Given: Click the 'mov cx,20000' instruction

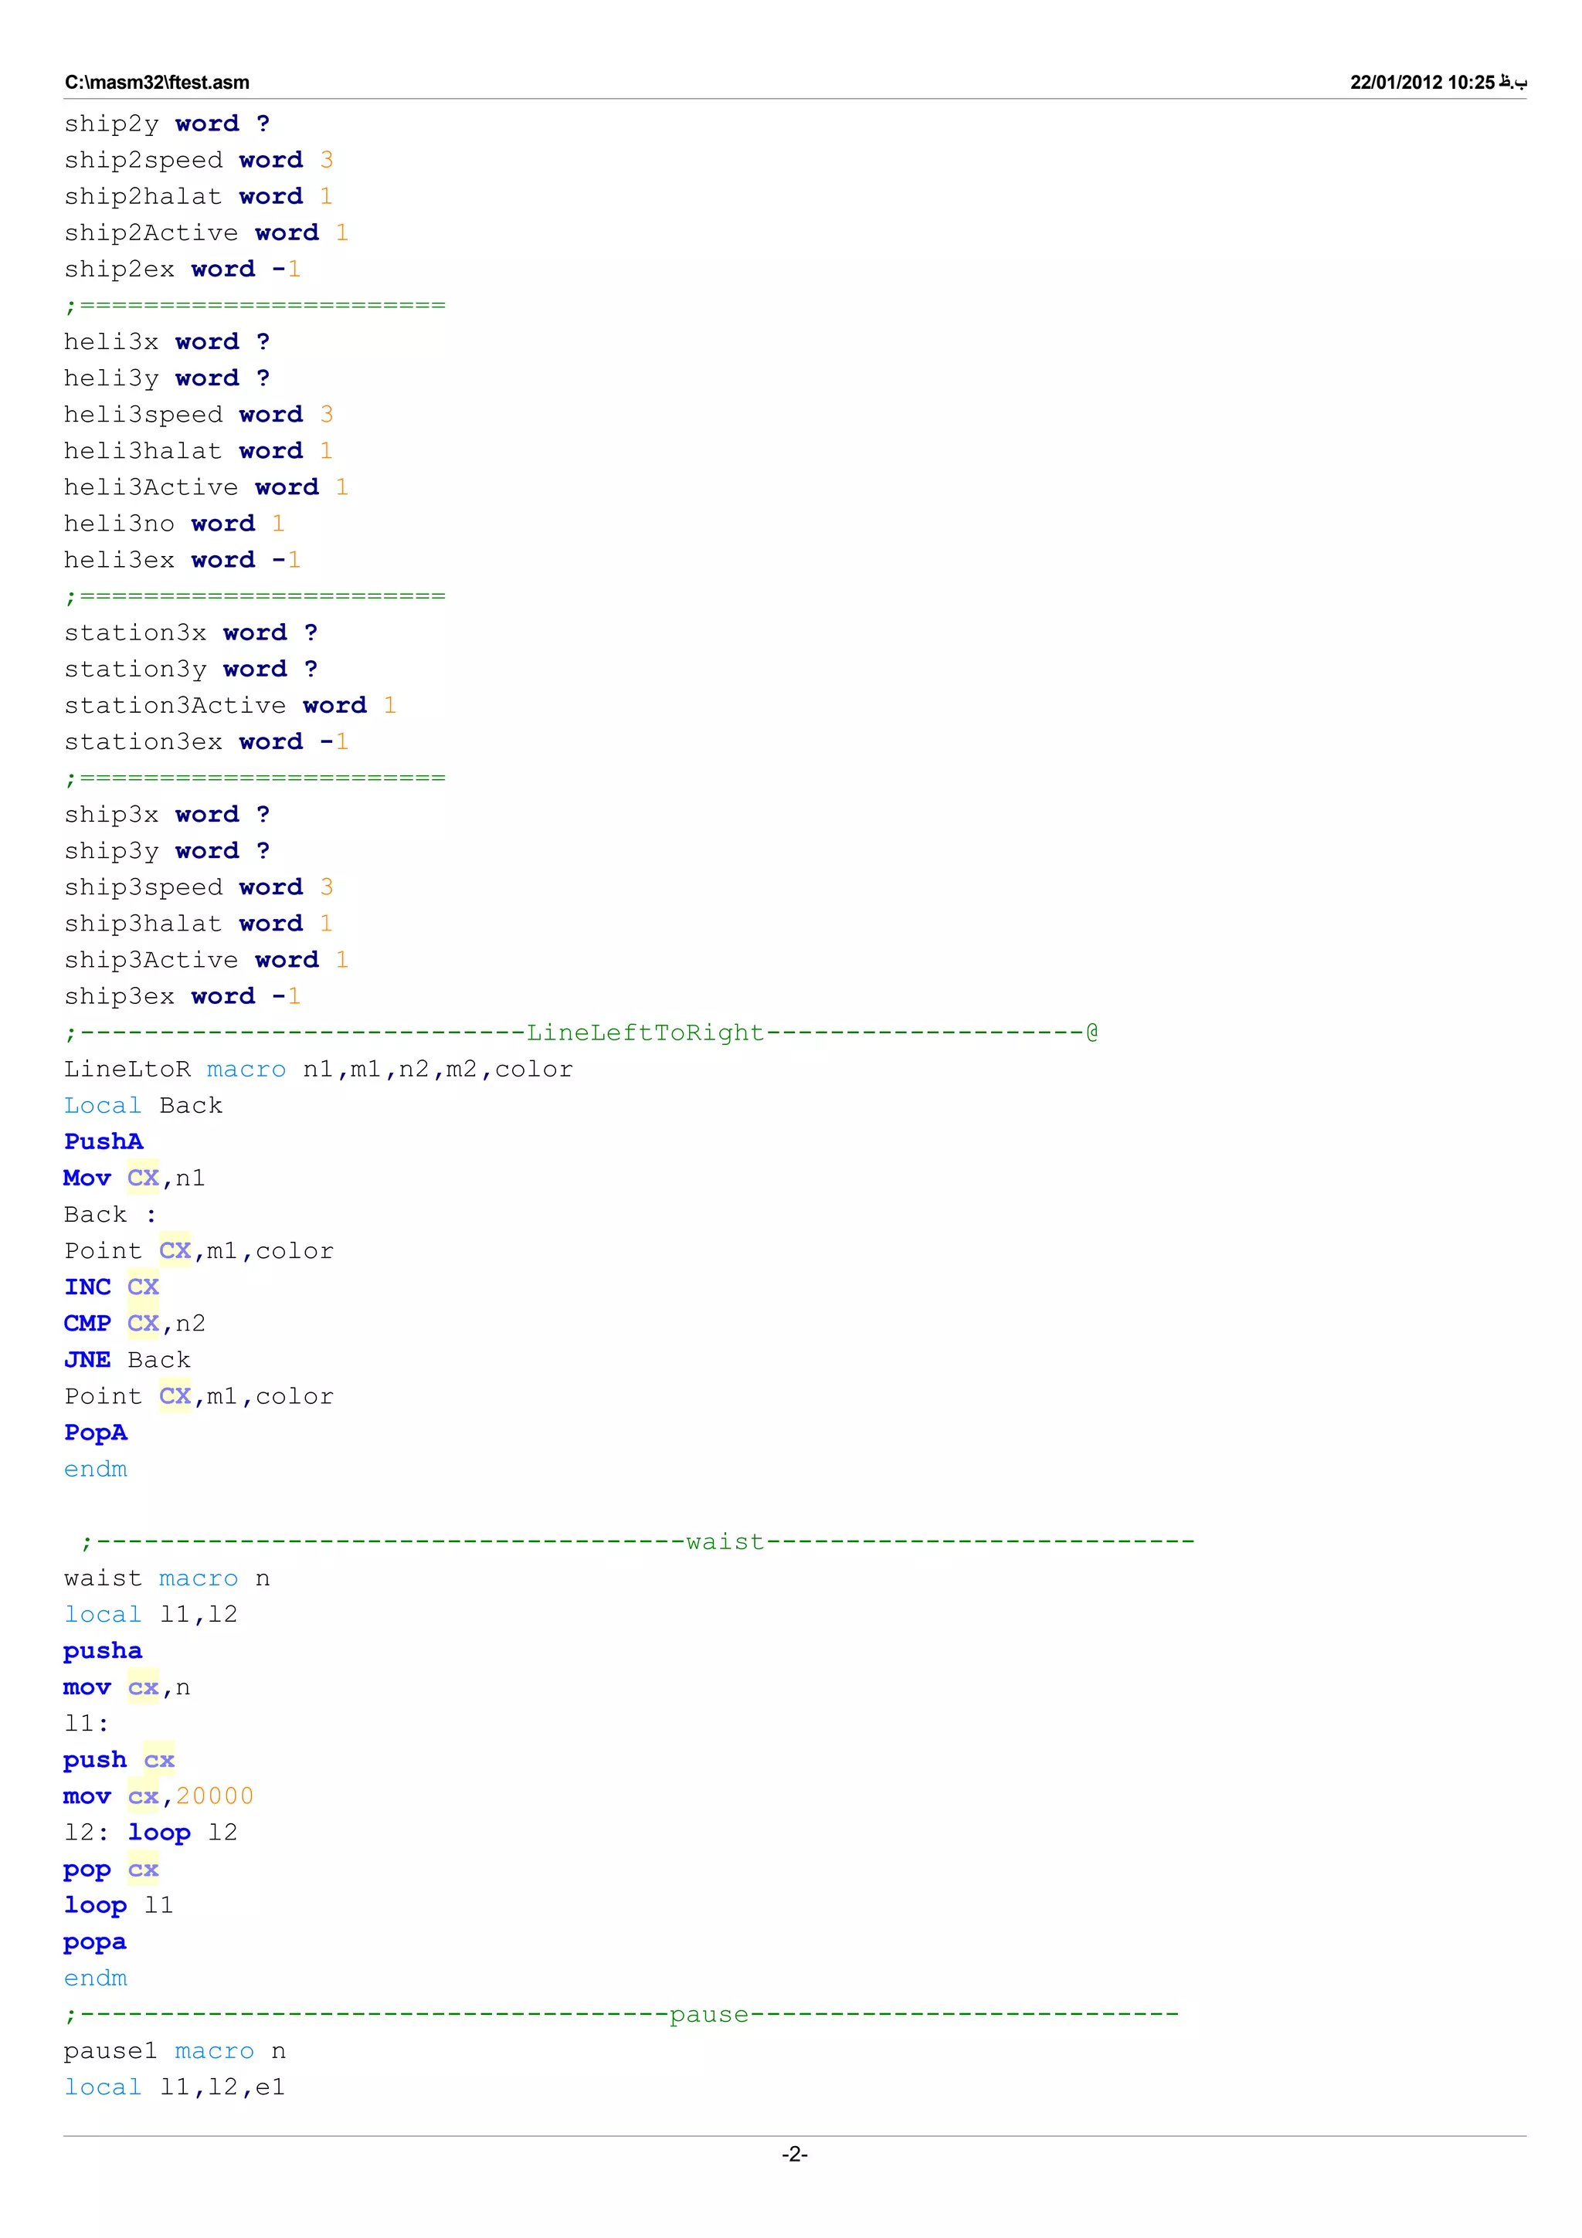Looking at the screenshot, I should tap(159, 1796).
